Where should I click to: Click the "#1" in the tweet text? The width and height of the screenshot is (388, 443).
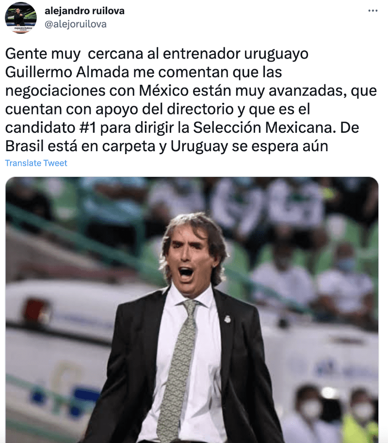pos(88,127)
